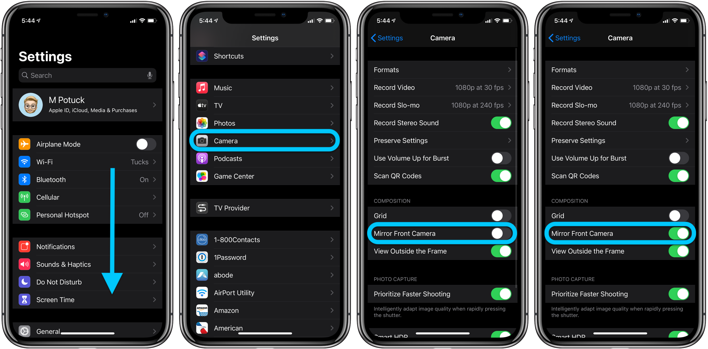Open the Shortcuts app settings
Screen dimensions: 708x349
click(266, 56)
